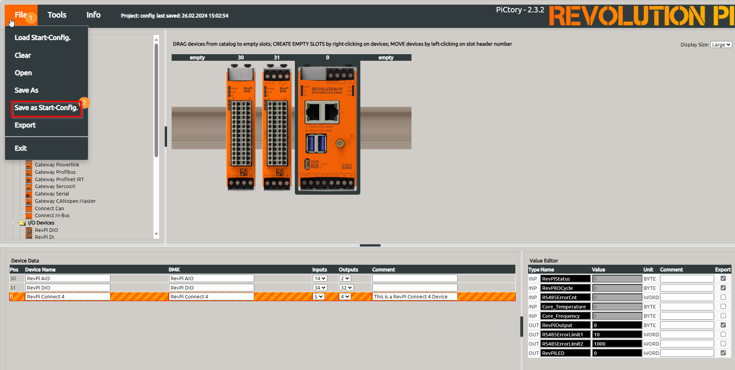Toggle Export checkbox for RevPiStatus

click(x=723, y=278)
